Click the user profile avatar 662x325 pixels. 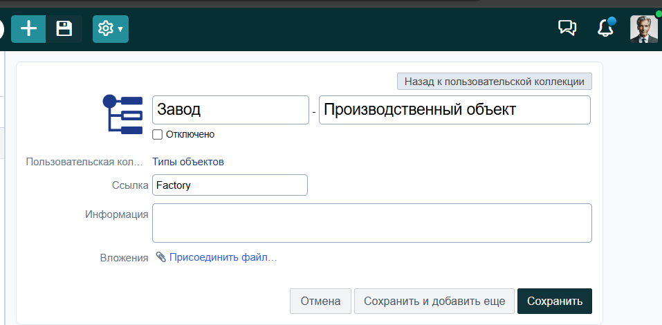click(644, 29)
